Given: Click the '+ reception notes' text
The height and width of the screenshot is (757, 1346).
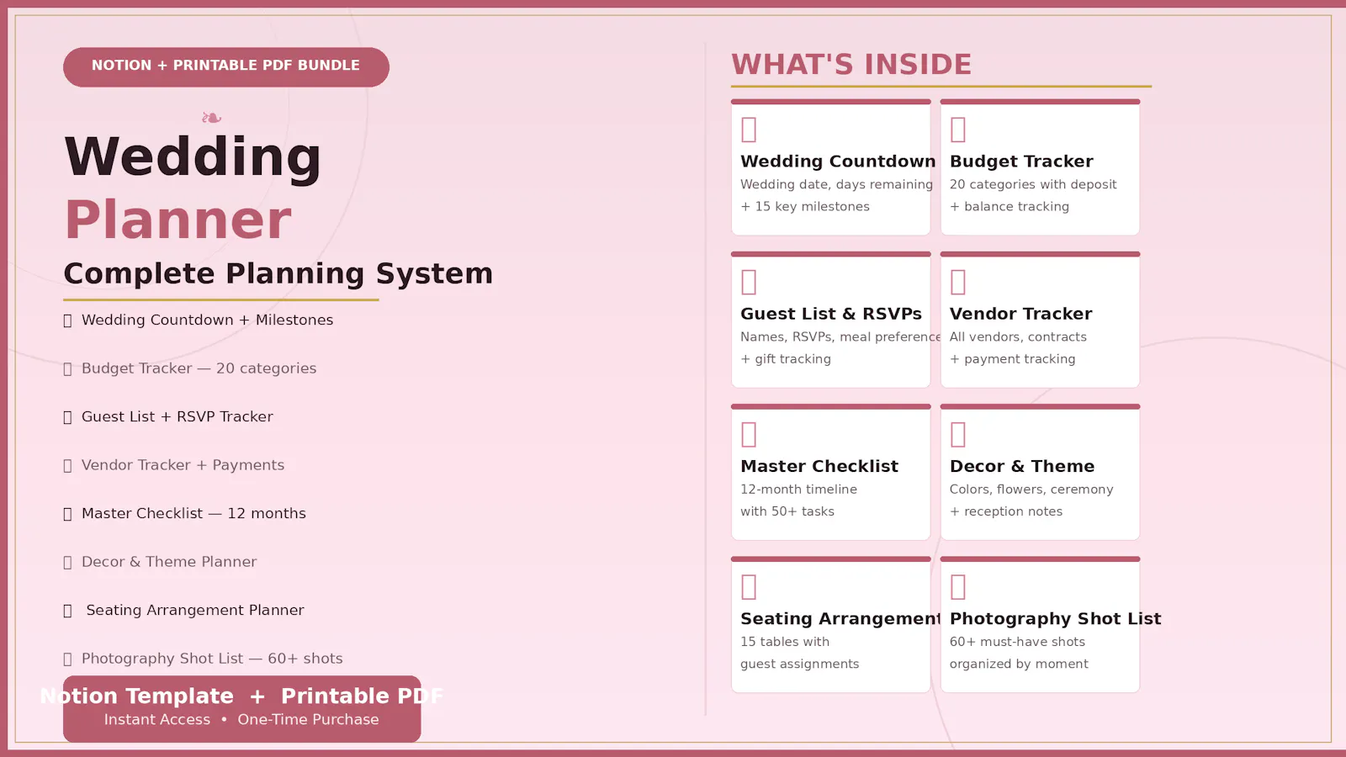Looking at the screenshot, I should 1006,511.
